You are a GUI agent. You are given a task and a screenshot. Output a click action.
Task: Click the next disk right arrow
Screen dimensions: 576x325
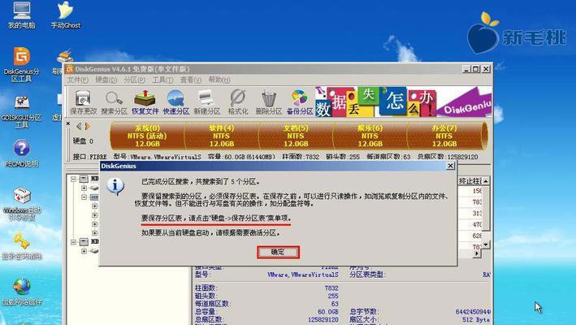click(88, 126)
